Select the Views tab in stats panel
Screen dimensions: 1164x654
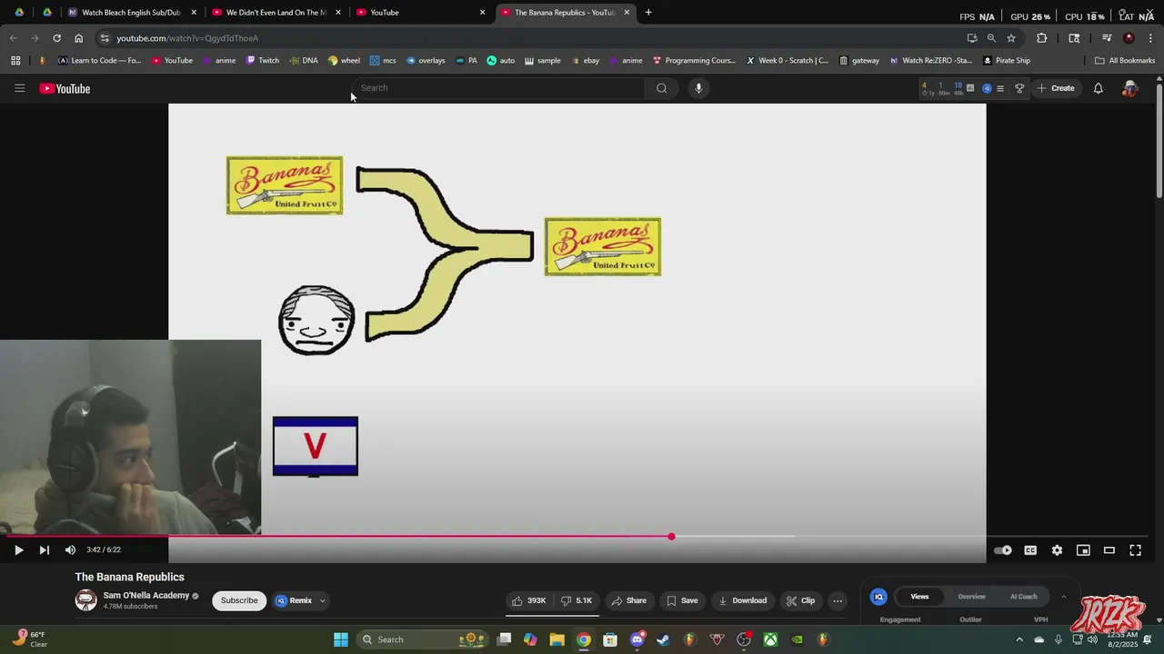click(x=919, y=597)
